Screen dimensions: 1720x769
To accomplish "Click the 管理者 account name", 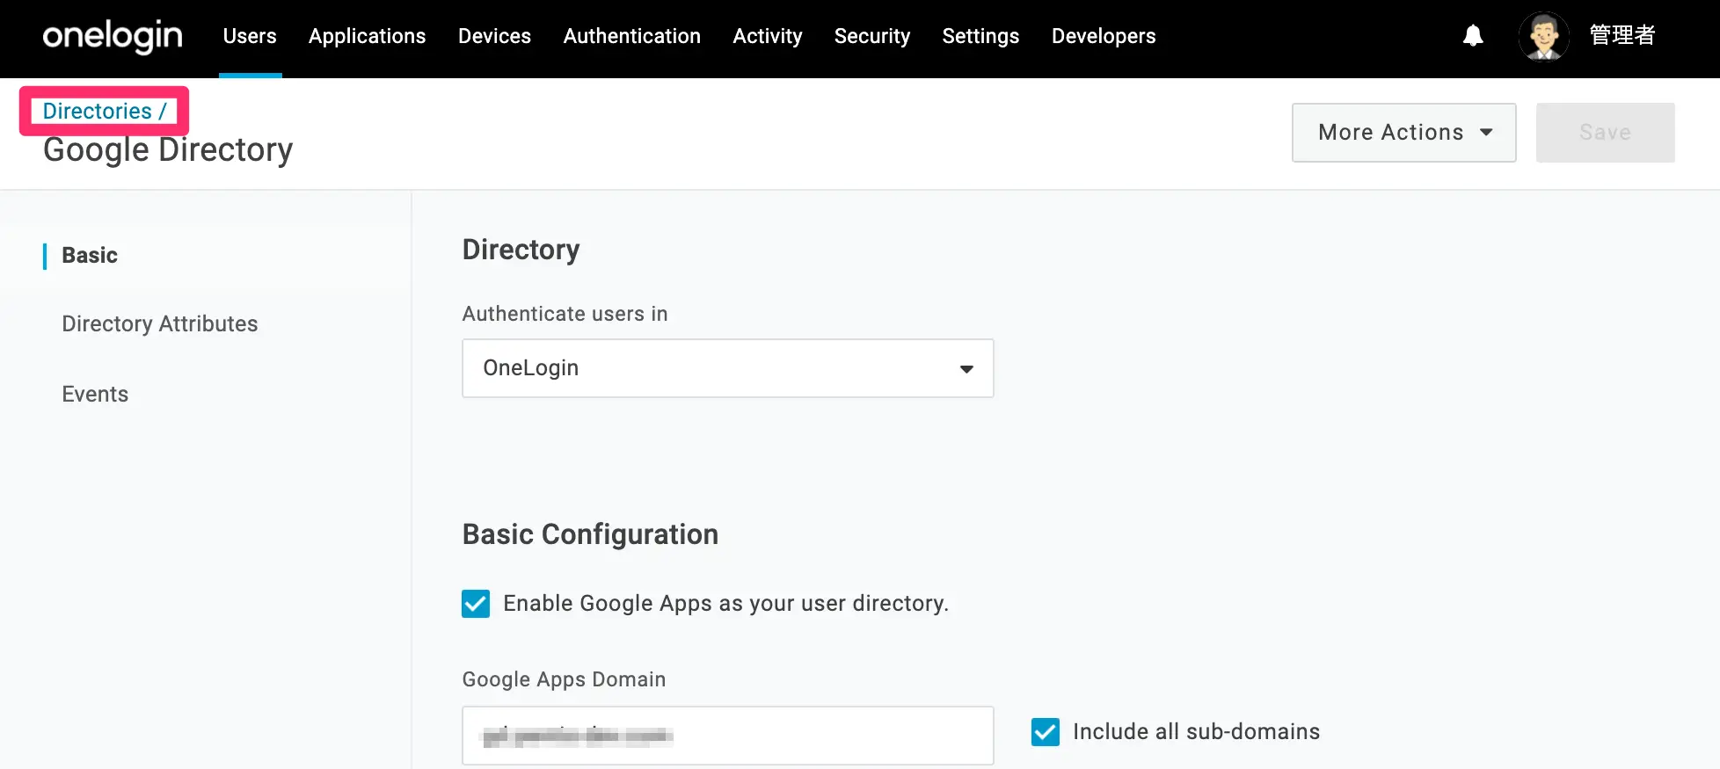I will (x=1622, y=35).
